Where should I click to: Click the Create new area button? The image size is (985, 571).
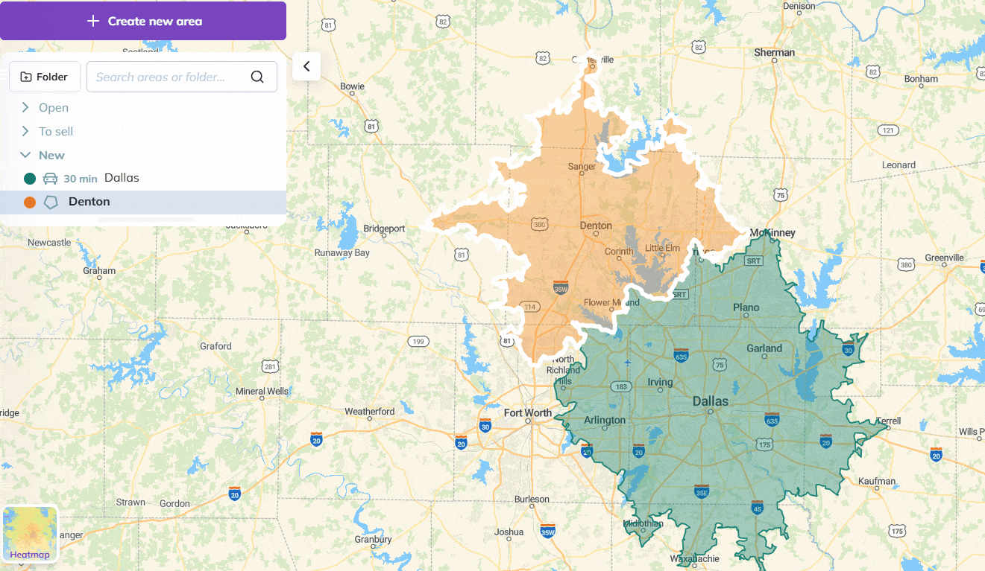(143, 21)
